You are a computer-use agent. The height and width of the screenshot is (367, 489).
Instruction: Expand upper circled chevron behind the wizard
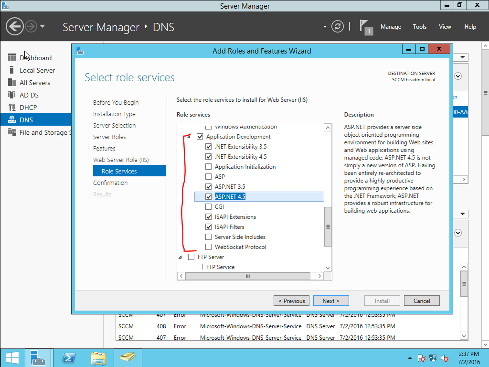click(x=458, y=76)
